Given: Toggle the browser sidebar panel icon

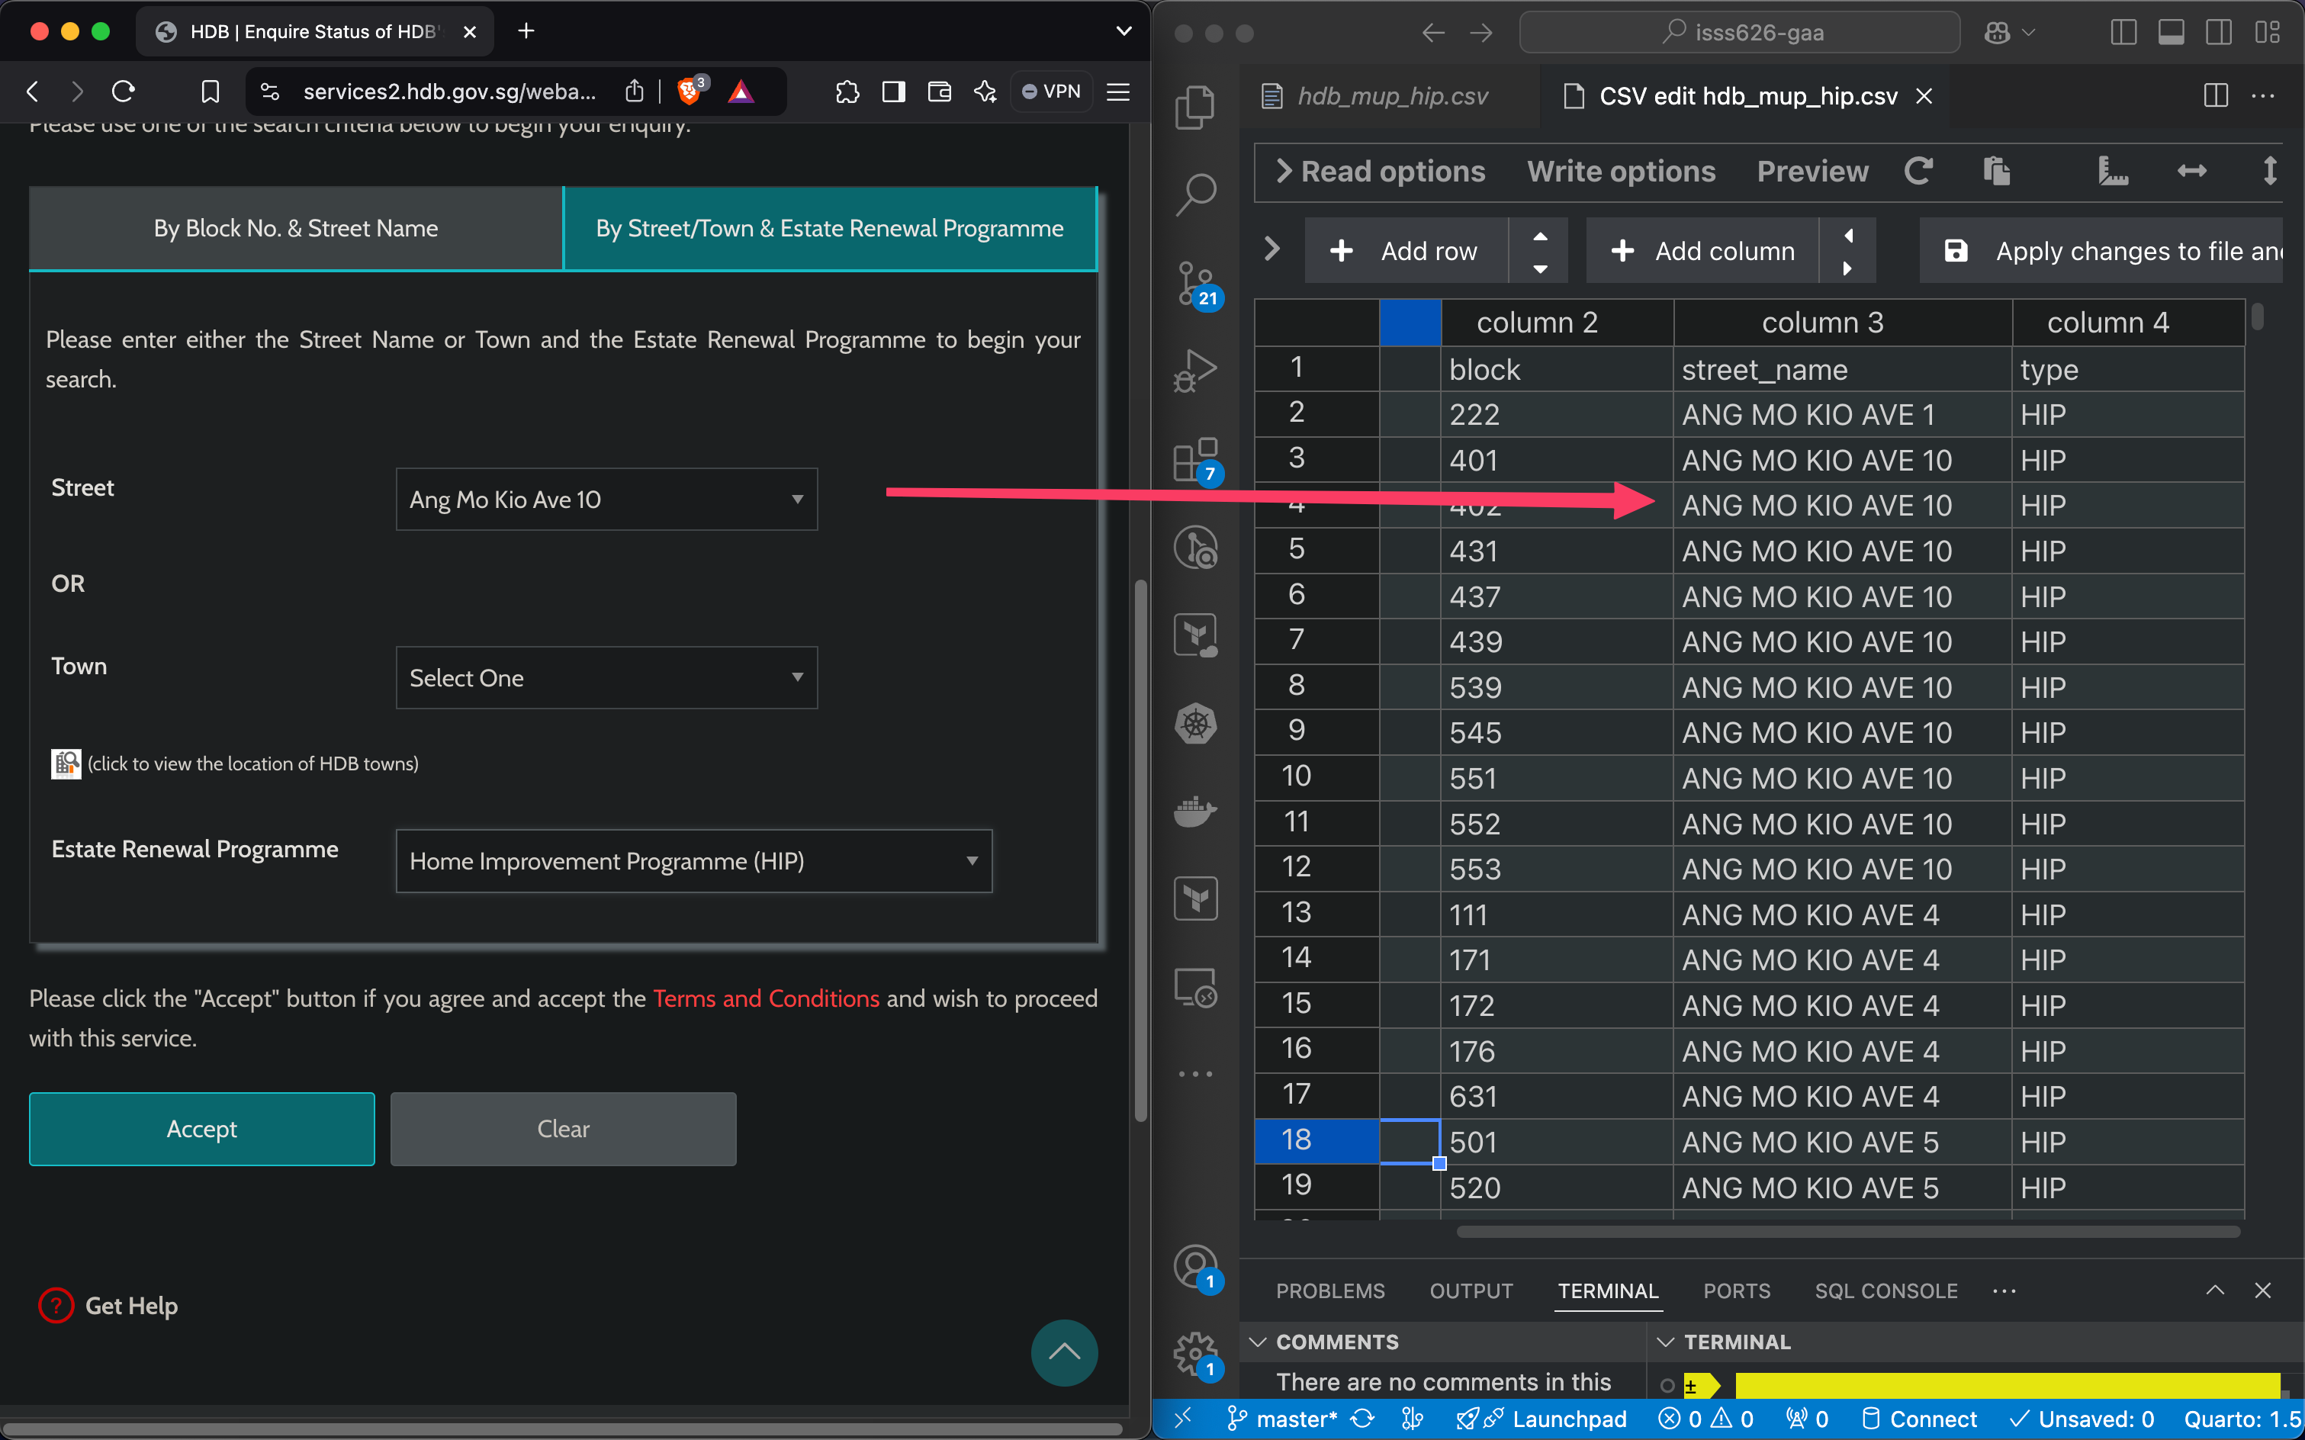Looking at the screenshot, I should [893, 92].
